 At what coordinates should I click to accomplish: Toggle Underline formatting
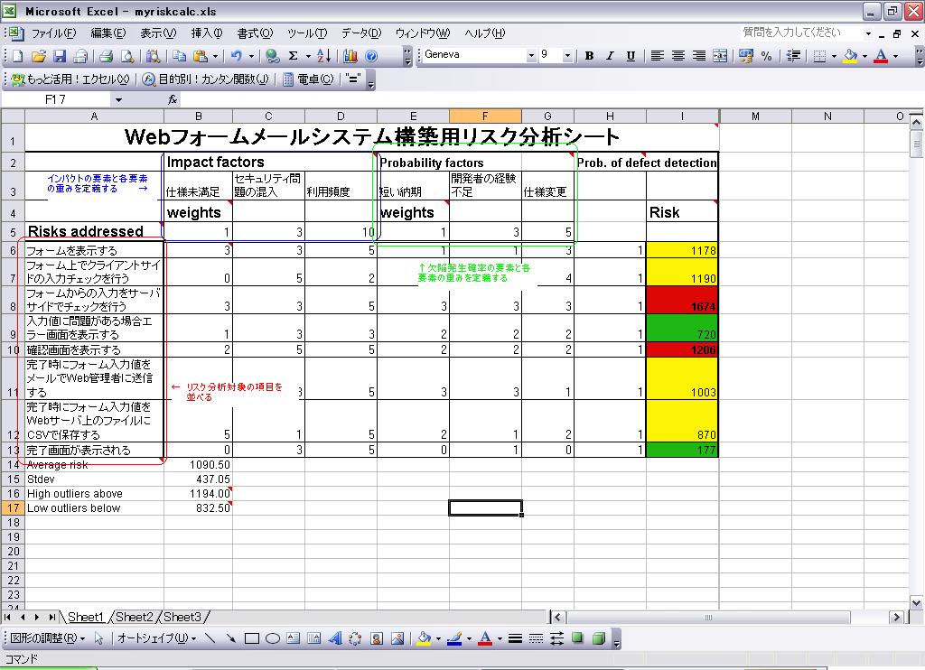pos(631,56)
